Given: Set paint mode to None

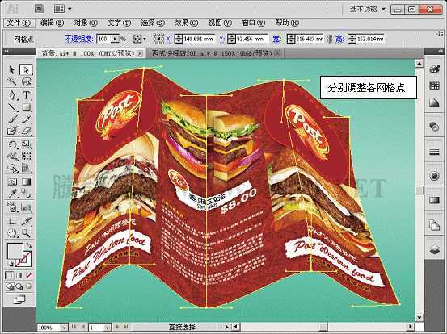Looking at the screenshot, I should coord(29,275).
